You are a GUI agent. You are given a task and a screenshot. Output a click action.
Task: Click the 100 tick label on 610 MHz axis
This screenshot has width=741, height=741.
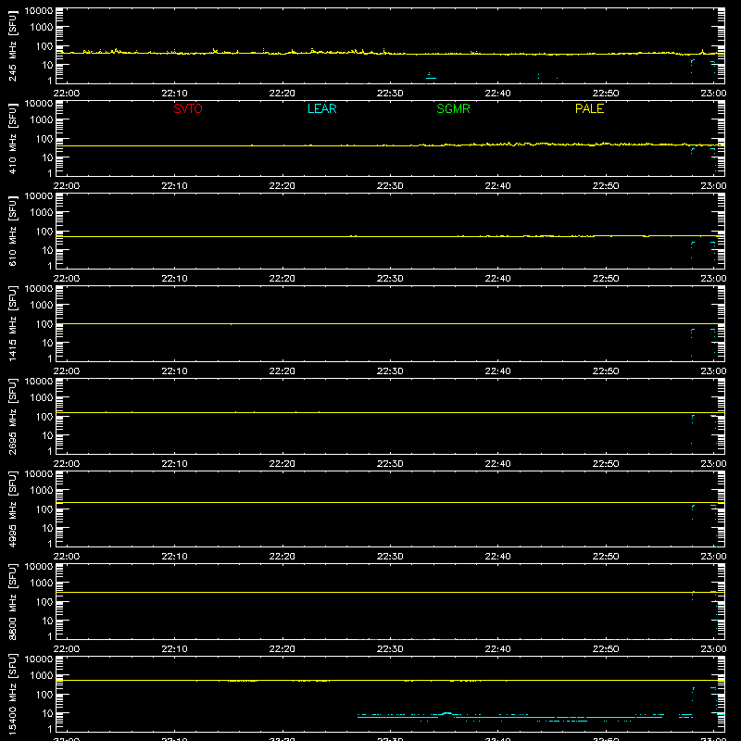[44, 232]
